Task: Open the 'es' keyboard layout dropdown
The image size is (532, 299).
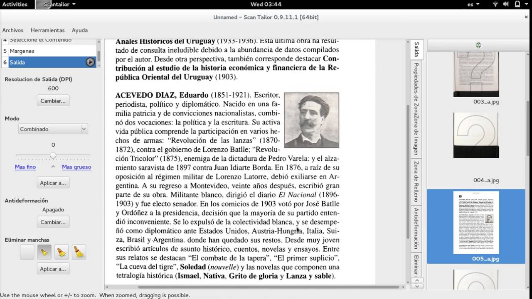Action: click(x=473, y=4)
